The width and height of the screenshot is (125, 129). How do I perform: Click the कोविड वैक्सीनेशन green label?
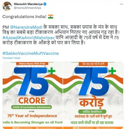92,112
